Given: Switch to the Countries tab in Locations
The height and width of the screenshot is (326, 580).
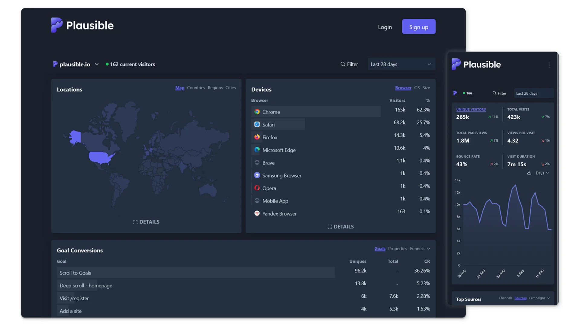Looking at the screenshot, I should coord(196,88).
